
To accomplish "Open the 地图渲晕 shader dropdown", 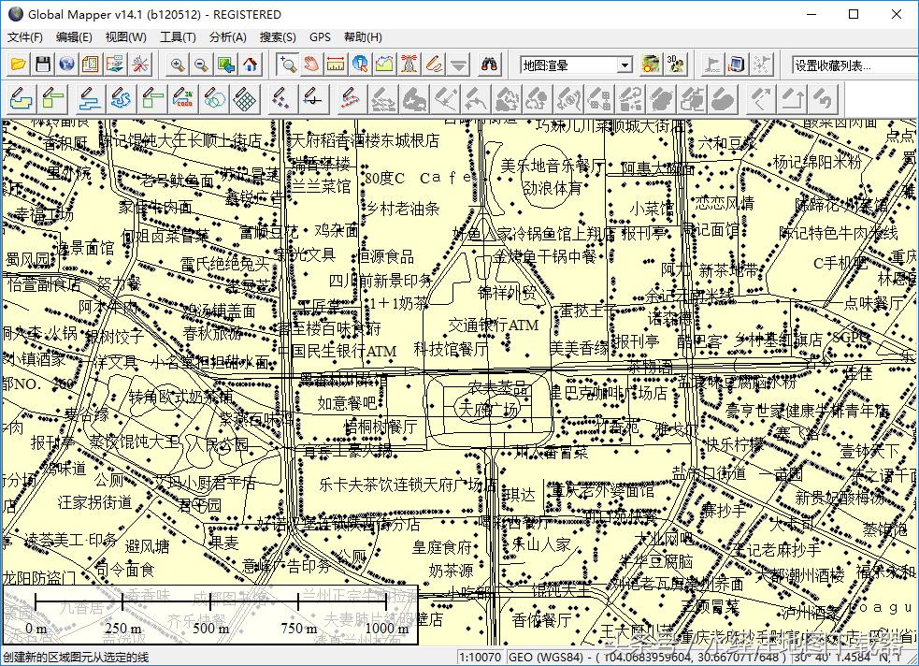I will (x=577, y=65).
